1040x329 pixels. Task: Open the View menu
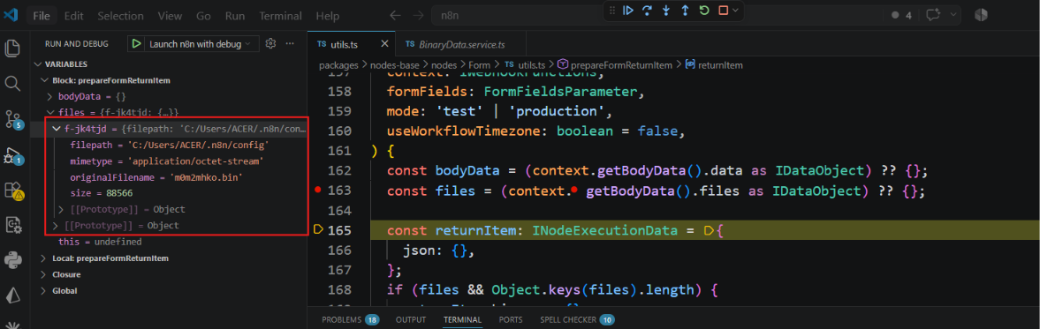[x=171, y=15]
